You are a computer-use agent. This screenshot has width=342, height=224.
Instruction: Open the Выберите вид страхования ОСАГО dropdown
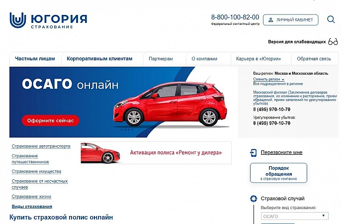294,216
